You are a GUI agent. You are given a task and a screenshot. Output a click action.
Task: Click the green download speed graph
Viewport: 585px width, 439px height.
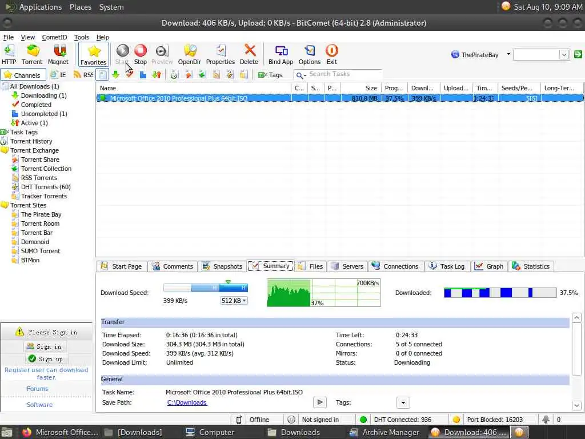324,293
